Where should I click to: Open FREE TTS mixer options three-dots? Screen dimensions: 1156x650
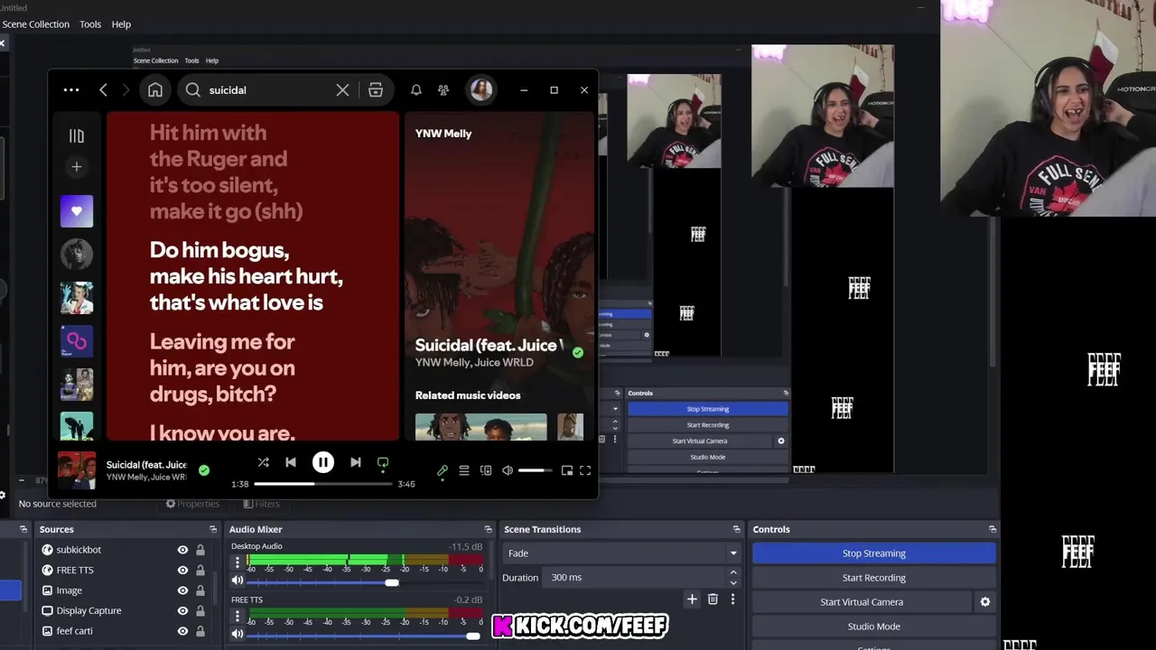(x=238, y=617)
